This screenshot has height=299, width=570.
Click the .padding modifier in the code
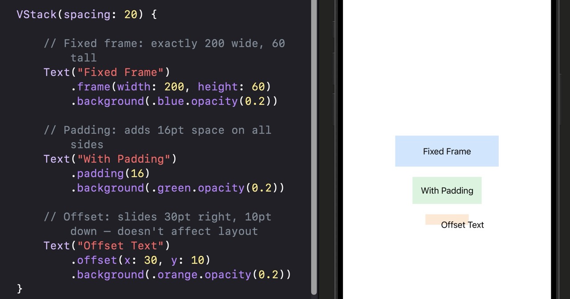(97, 173)
